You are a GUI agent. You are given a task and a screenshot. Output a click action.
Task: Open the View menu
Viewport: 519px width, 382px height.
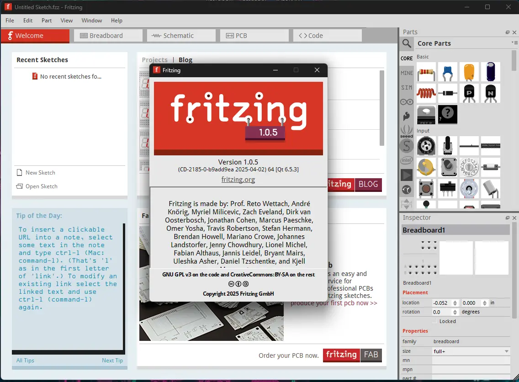pos(67,21)
